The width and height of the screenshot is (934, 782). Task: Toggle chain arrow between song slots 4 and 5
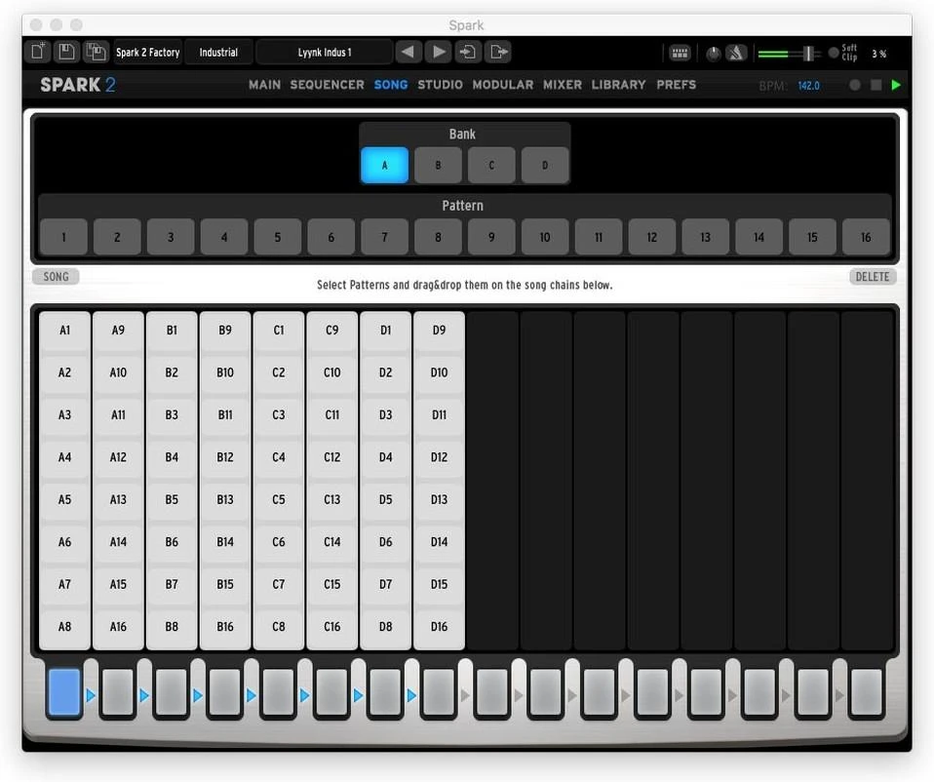click(251, 695)
